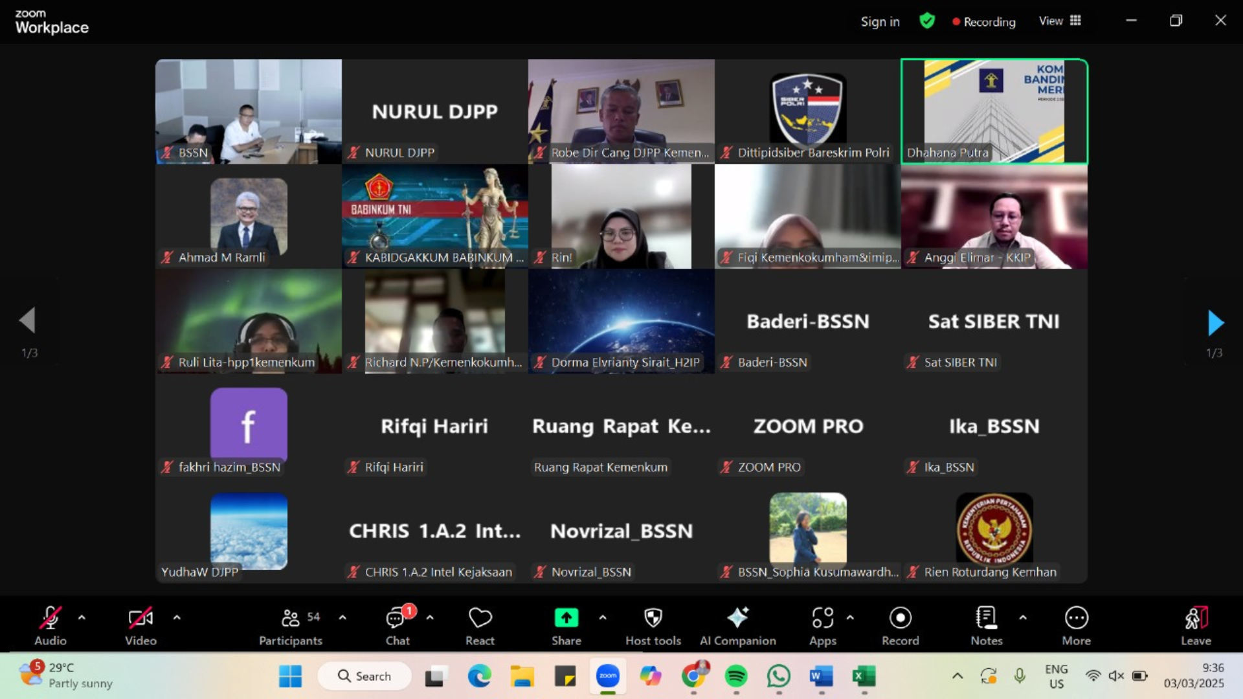Open the green encryption shield info
1243x699 pixels.
[x=927, y=21]
